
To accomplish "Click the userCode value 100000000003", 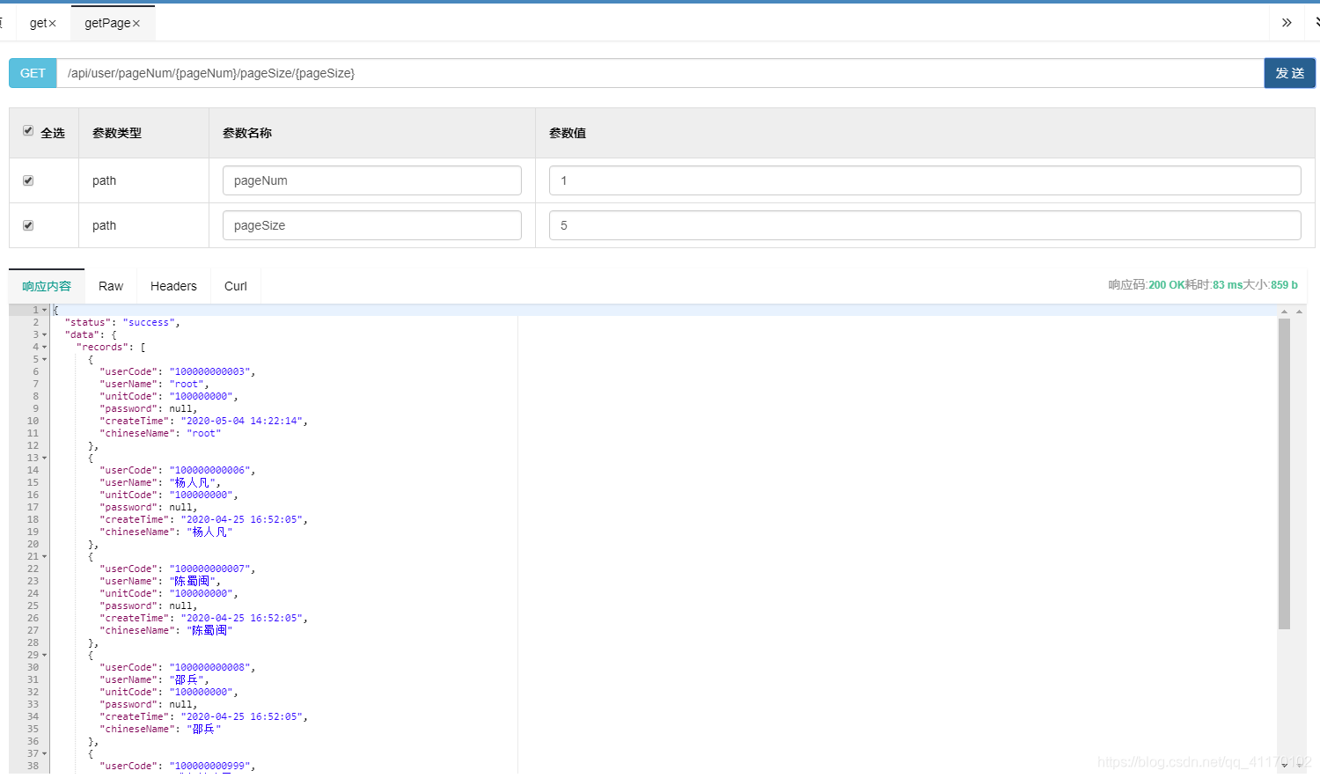I will [209, 371].
